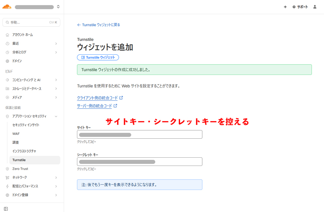Viewport: 324px width, 212px height.
Task: Open the user profile icon
Action: tap(314, 7)
